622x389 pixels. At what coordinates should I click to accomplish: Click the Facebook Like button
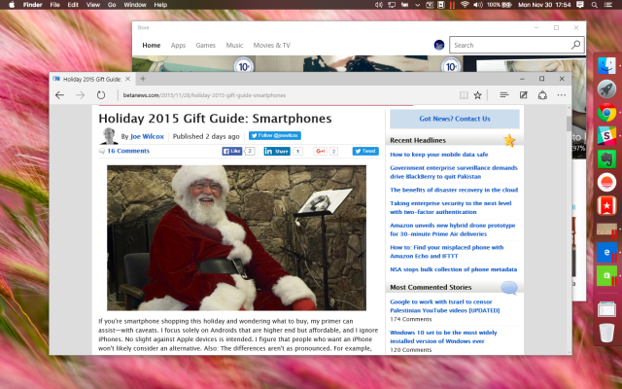point(232,151)
